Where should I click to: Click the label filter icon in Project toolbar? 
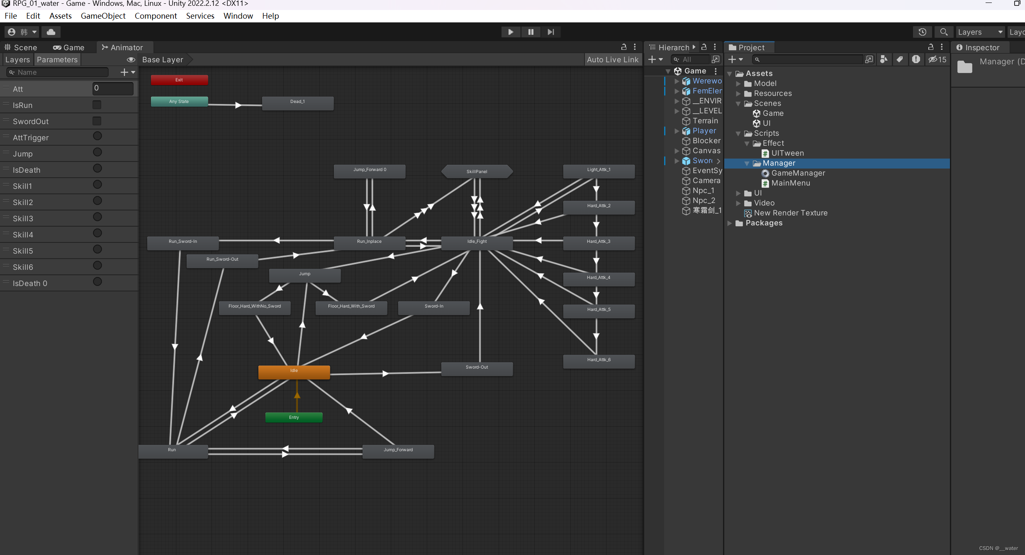click(899, 59)
